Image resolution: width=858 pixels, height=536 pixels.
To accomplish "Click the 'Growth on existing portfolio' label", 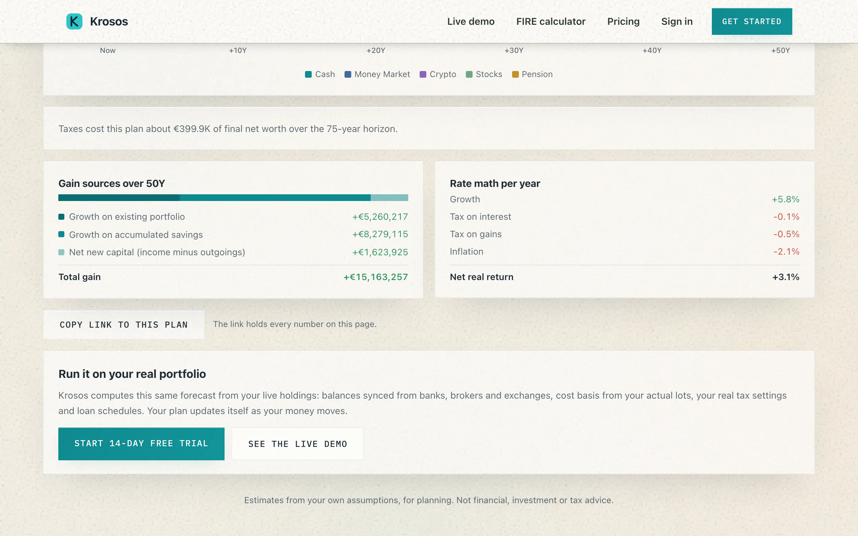I will (127, 217).
